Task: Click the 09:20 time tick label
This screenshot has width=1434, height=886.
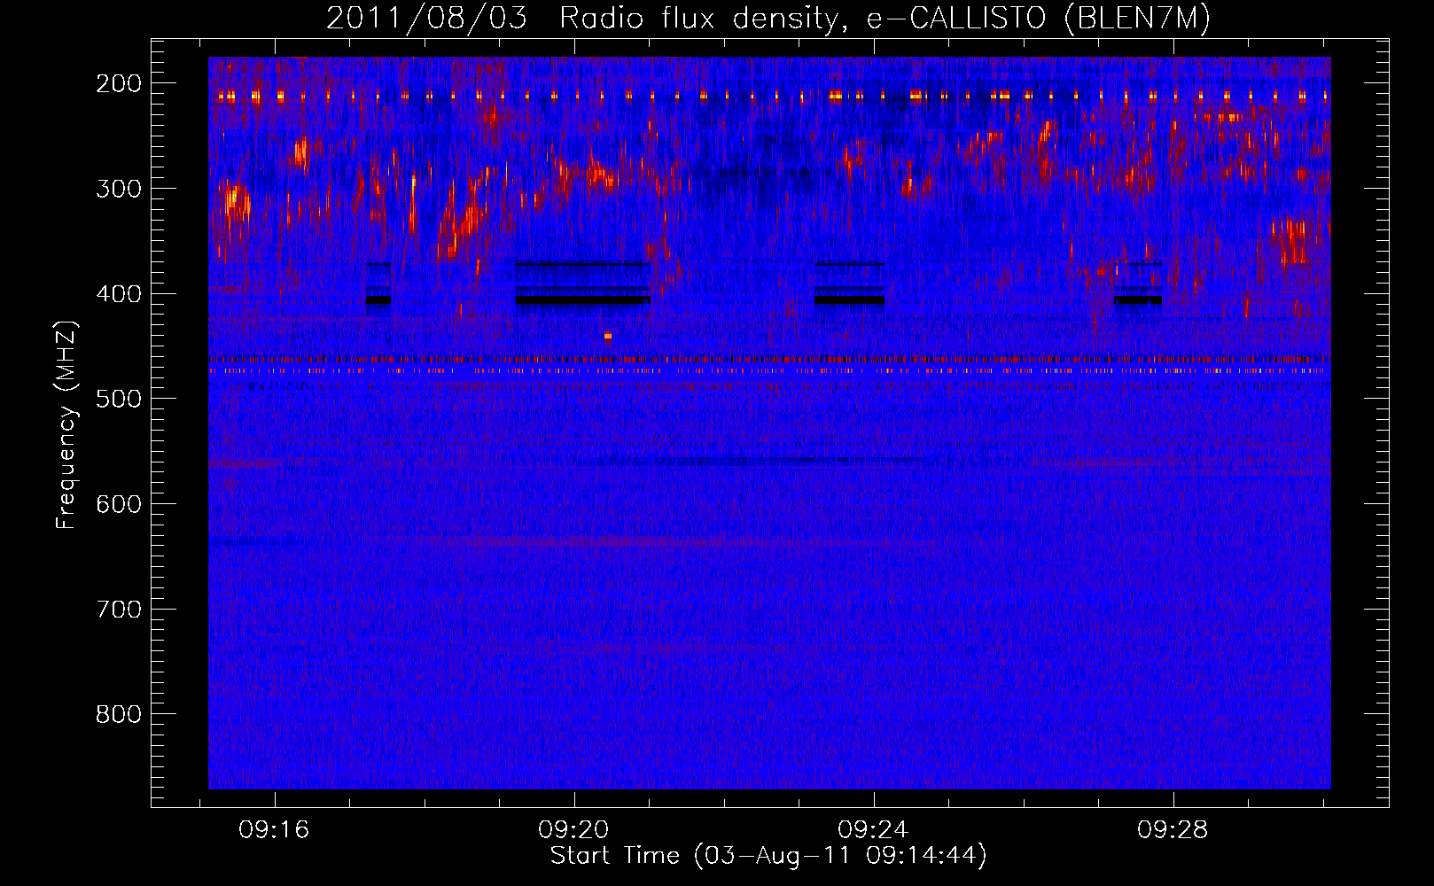Action: point(573,830)
